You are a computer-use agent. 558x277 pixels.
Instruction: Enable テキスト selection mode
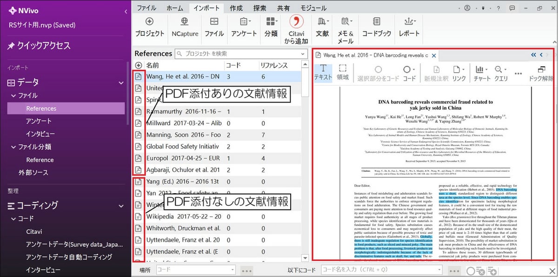point(323,73)
